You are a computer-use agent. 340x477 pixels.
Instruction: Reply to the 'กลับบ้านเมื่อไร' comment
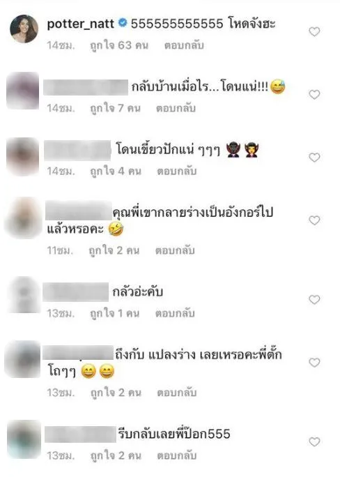tap(176, 108)
